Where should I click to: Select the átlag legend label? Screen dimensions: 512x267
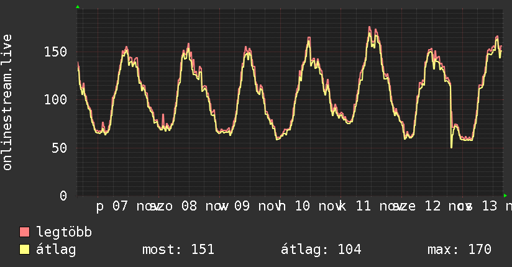[56, 250]
